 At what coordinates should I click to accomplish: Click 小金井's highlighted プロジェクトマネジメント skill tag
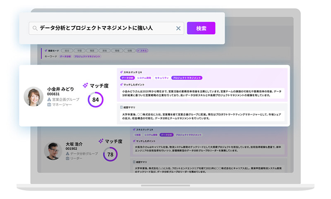point(187,78)
